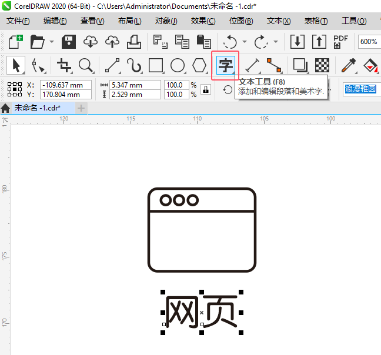Cut selection using the cut icon
381x355 pixels.
tap(160, 42)
